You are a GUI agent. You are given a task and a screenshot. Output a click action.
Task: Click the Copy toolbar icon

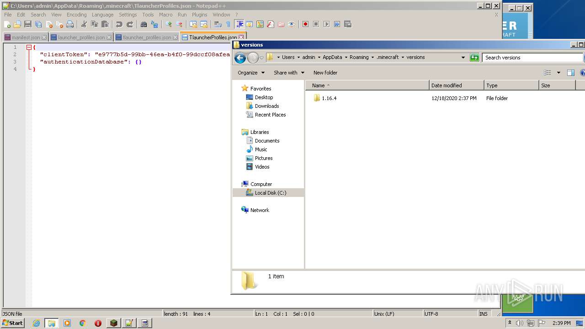pos(95,24)
